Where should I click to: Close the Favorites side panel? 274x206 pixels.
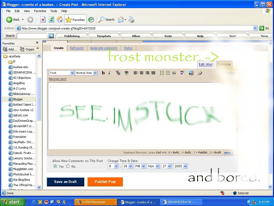click(x=37, y=43)
